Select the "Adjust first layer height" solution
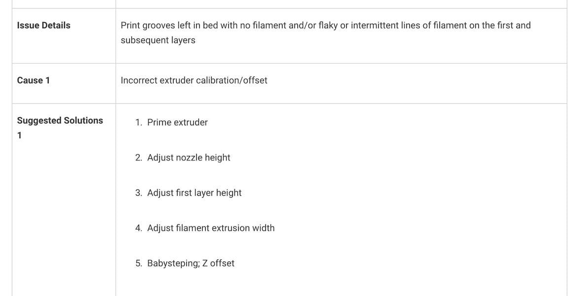 tap(194, 193)
